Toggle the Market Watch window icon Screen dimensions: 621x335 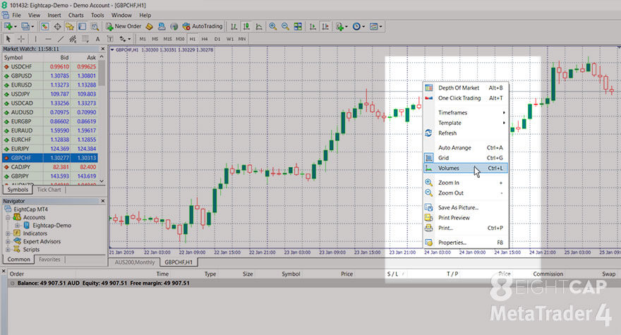coord(44,27)
